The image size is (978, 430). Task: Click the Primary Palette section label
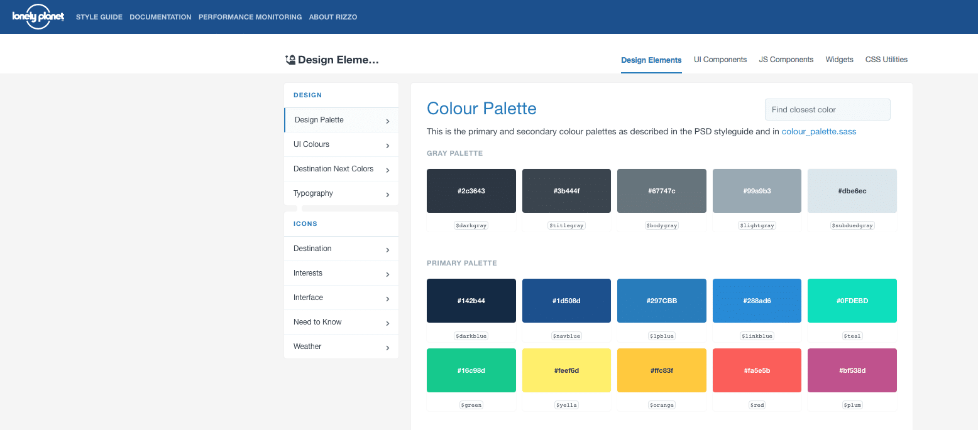[462, 263]
